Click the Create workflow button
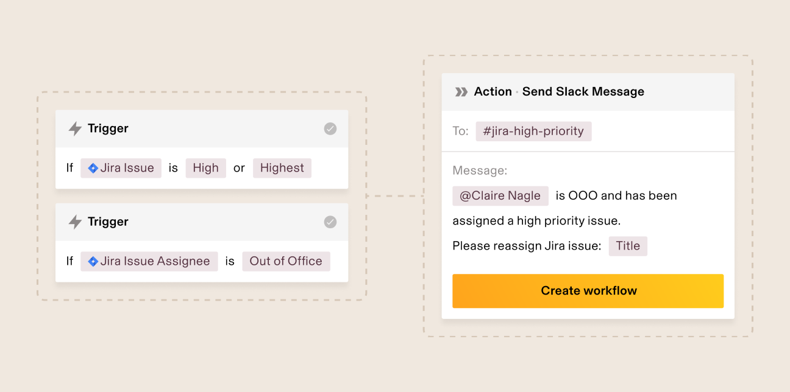790x392 pixels. [588, 291]
